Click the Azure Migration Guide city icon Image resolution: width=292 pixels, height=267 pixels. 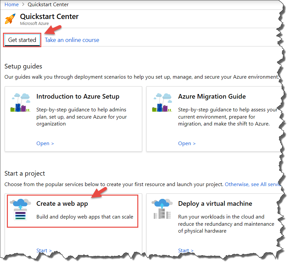tap(162, 103)
